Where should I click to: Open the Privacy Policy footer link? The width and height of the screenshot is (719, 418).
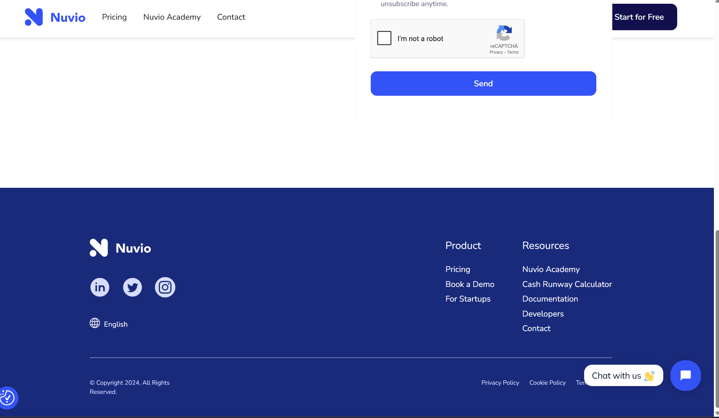[x=500, y=383]
